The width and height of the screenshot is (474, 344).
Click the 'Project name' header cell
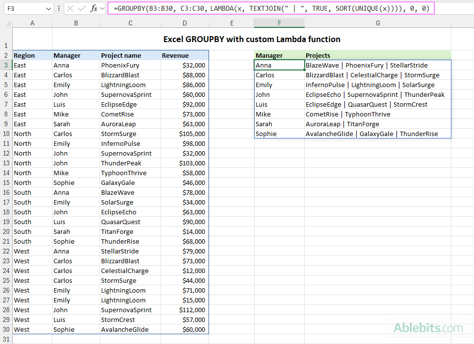click(131, 55)
